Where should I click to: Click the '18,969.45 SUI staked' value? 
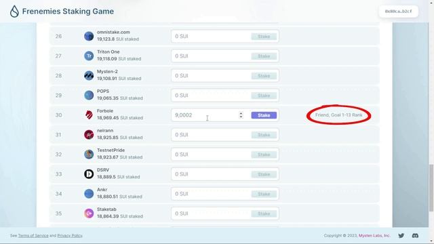(x=120, y=117)
